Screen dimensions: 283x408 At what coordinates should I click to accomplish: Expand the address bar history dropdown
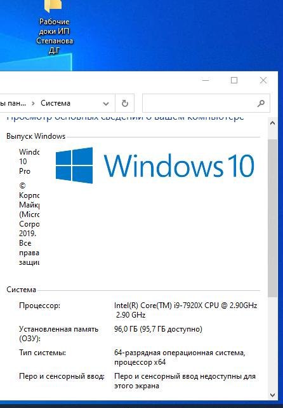[x=106, y=104]
